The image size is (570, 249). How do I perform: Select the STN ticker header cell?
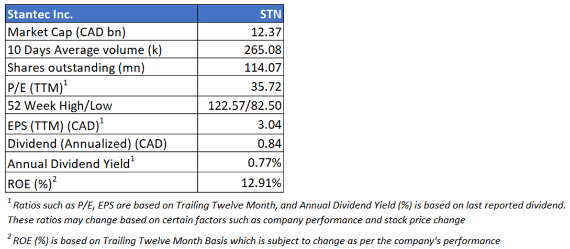point(271,13)
